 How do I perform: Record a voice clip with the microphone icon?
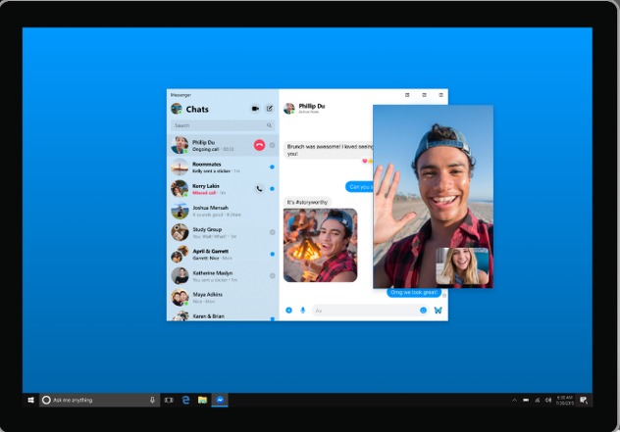[303, 311]
